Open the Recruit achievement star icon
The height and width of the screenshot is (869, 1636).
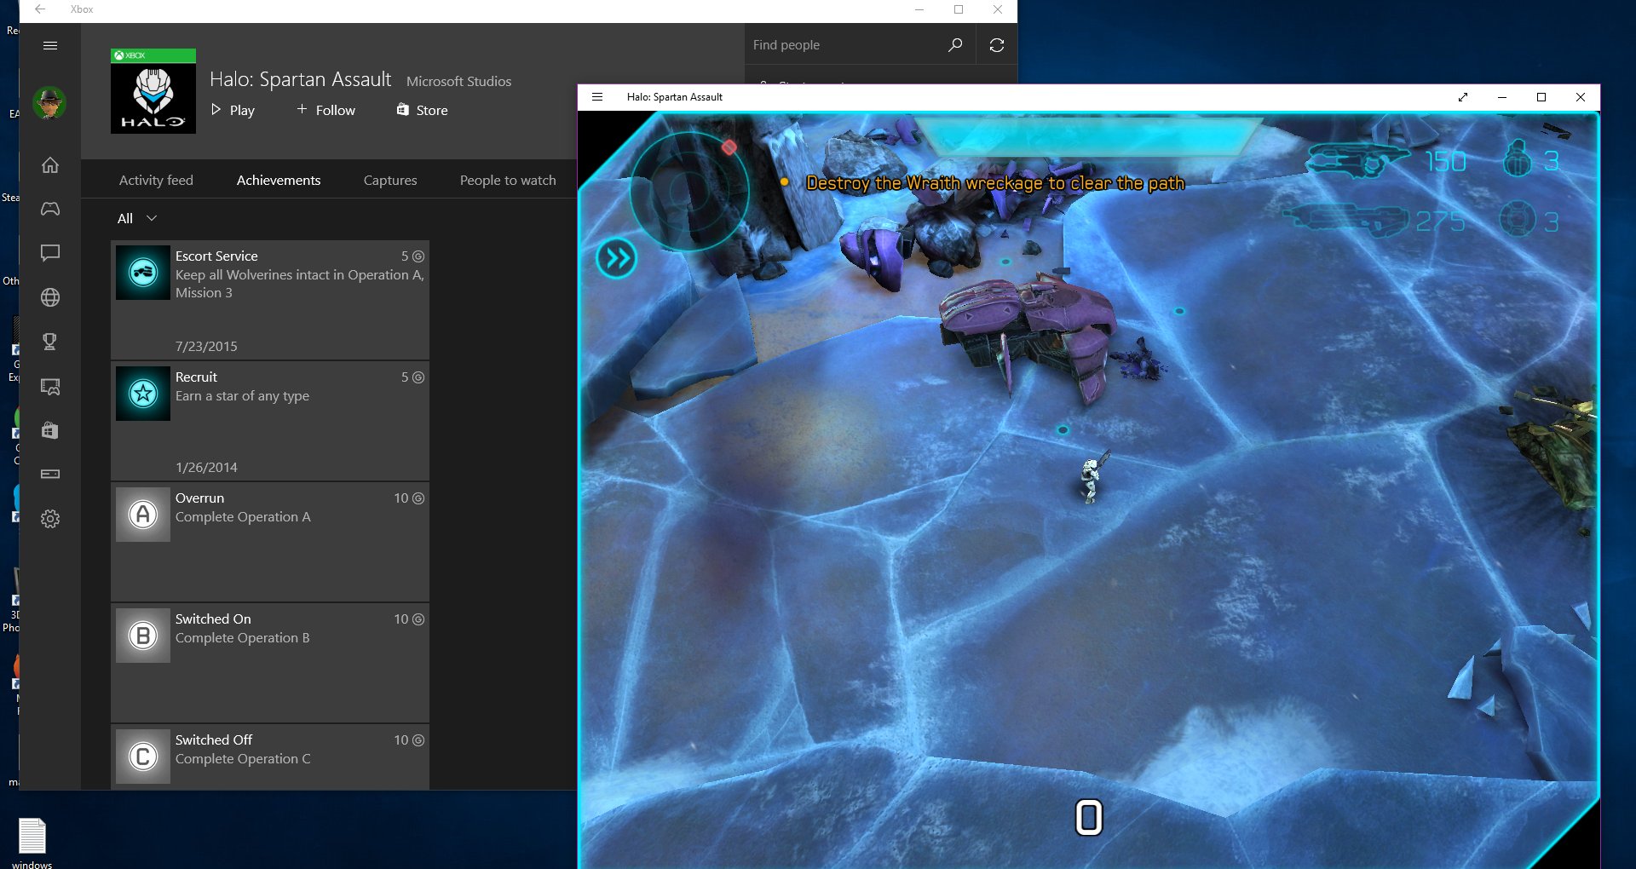[x=143, y=394]
